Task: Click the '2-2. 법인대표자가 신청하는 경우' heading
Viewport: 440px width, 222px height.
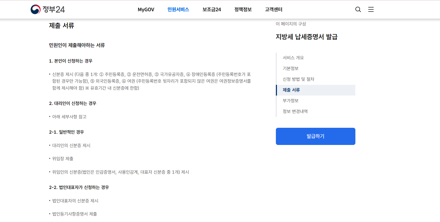Action: click(79, 187)
